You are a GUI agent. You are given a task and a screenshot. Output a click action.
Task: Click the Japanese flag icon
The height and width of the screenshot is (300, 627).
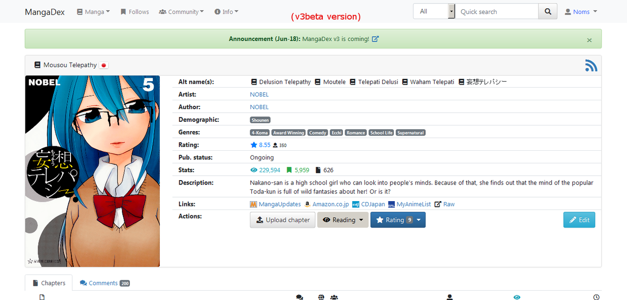click(103, 65)
